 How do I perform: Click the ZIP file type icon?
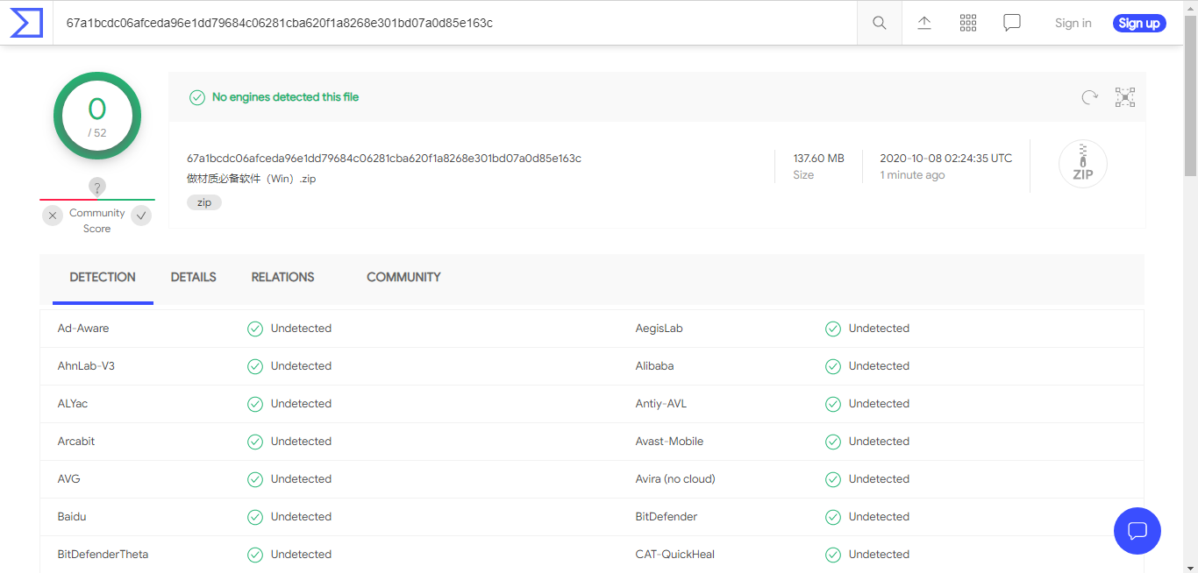pyautogui.click(x=1083, y=164)
